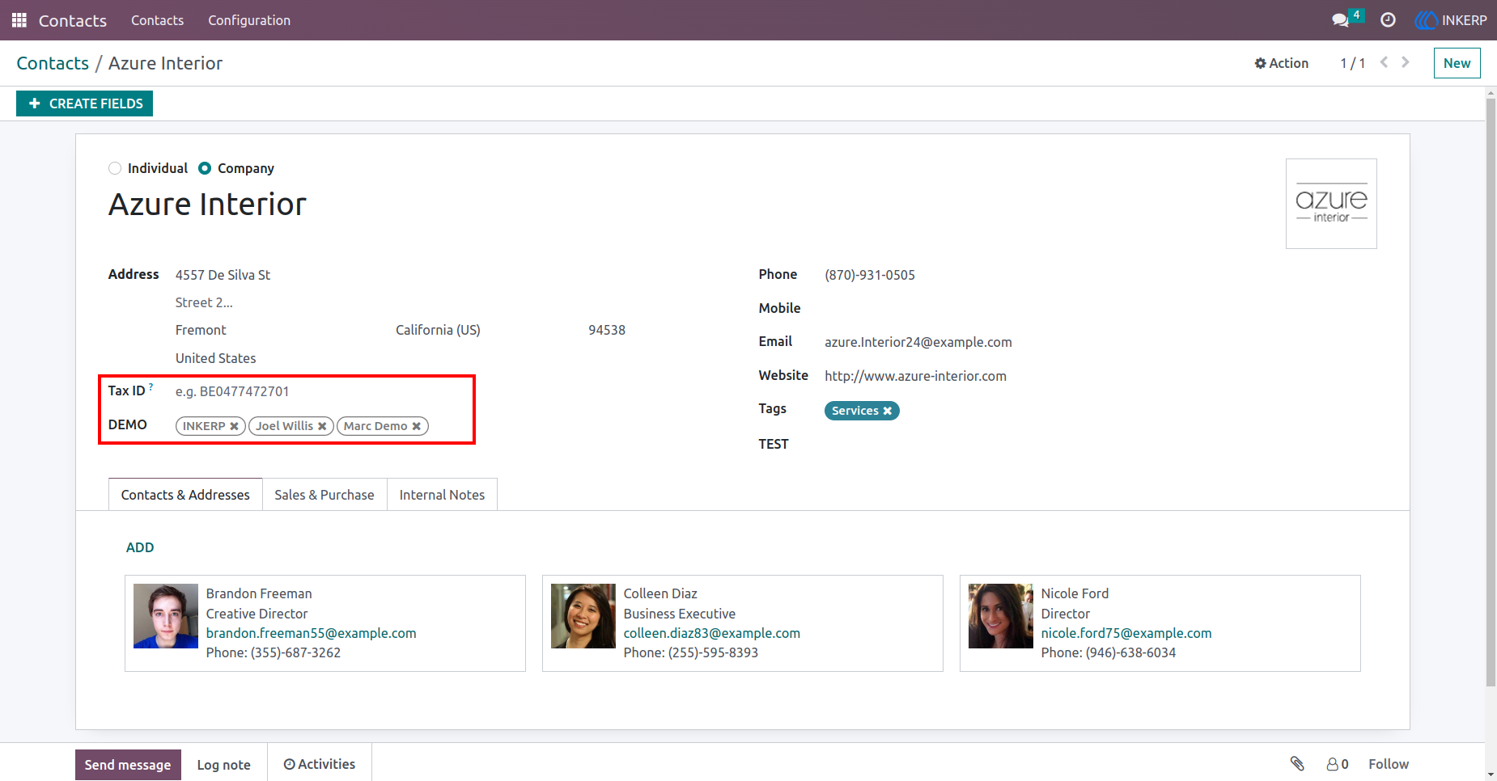Open the Action dropdown menu
1497x781 pixels.
[x=1281, y=63]
